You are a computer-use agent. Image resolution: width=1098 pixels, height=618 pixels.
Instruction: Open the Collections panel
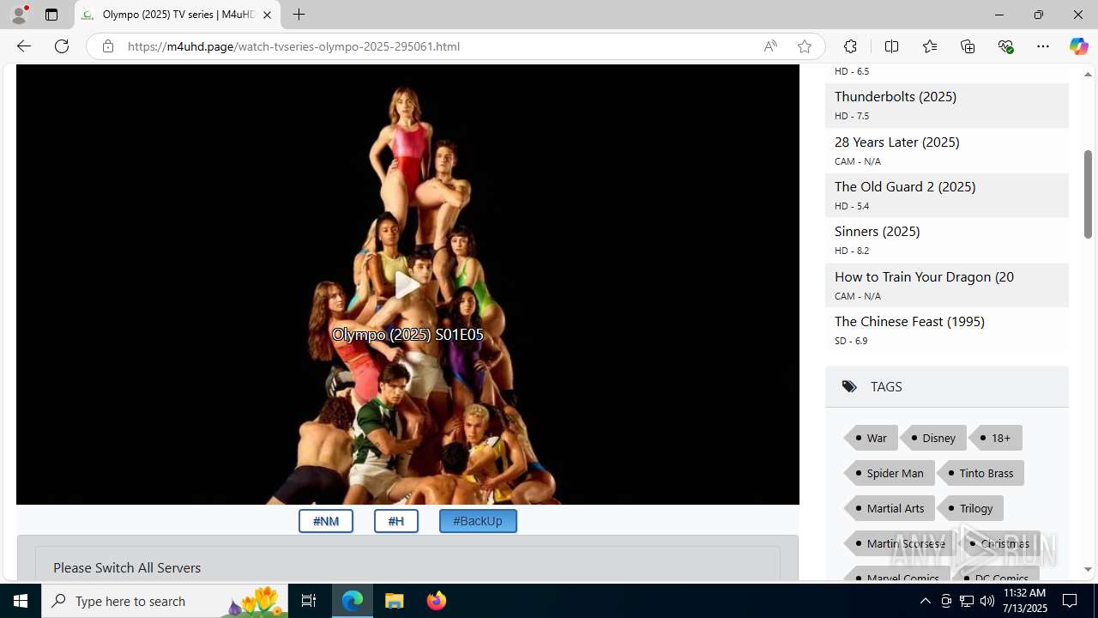pos(968,46)
